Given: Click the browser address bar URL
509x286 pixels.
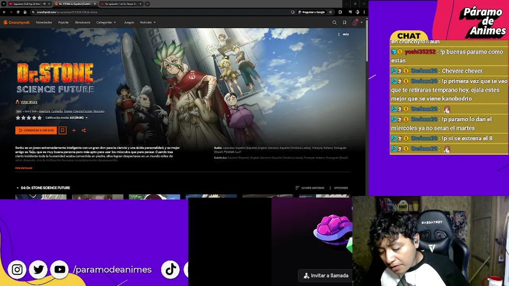Looking at the screenshot, I should [67, 12].
